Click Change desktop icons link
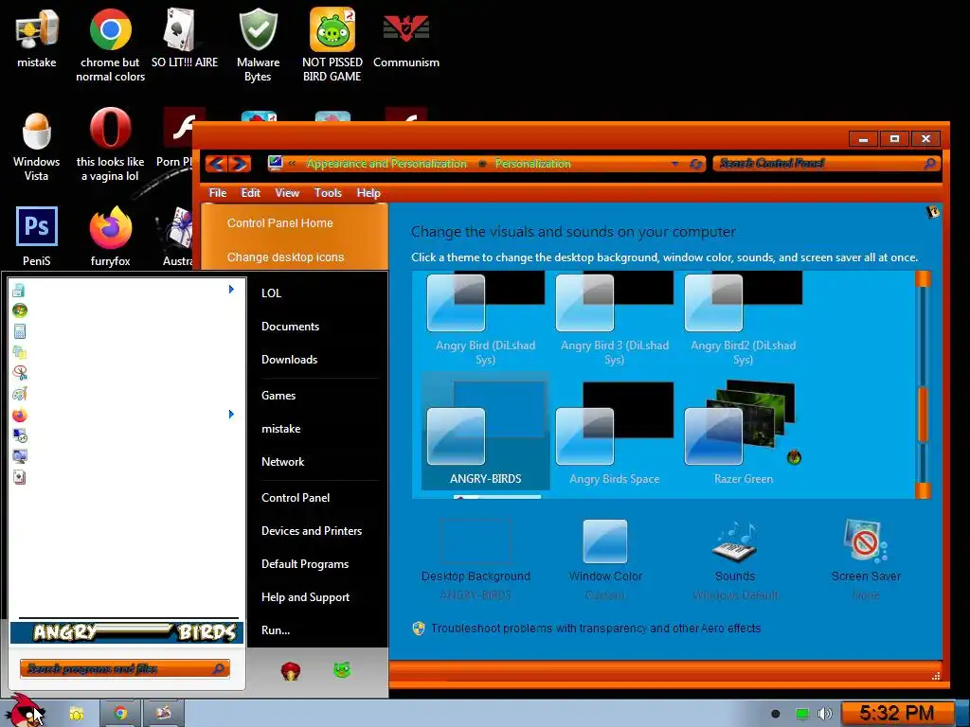 point(285,257)
